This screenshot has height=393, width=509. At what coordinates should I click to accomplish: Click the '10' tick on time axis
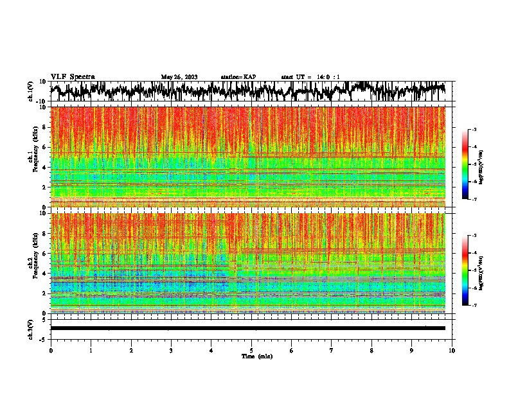(x=452, y=351)
